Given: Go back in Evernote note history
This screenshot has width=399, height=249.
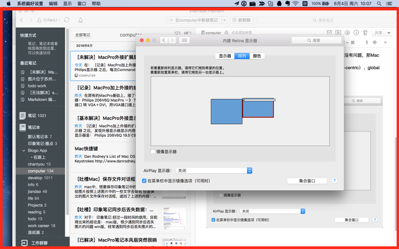Looking at the screenshot, I should [21, 20].
